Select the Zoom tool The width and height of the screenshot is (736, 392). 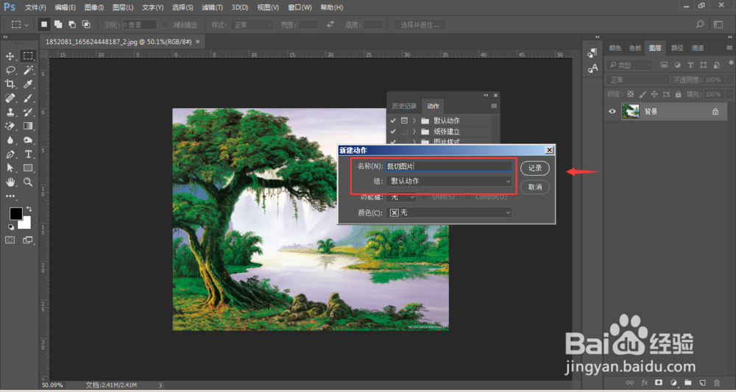point(28,182)
